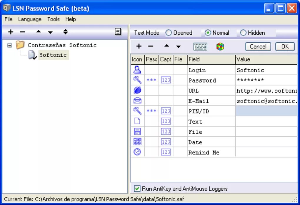Click the File column header
Screen dimensions: 300x205
[x=180, y=59]
